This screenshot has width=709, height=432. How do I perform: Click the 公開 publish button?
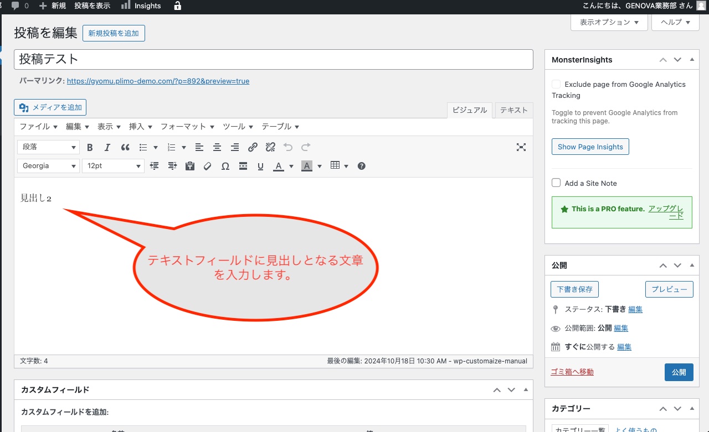point(679,372)
